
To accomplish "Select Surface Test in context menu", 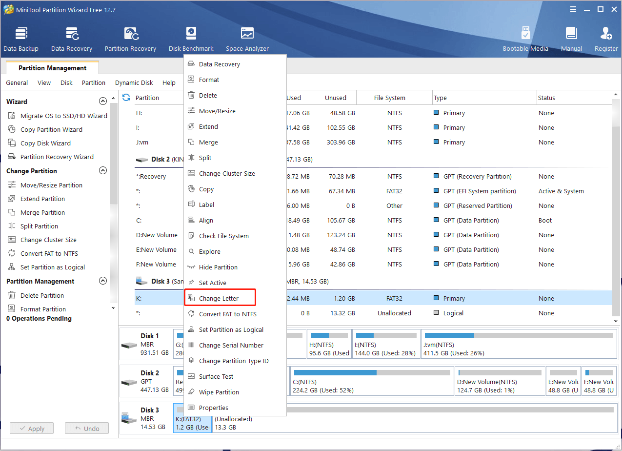I will (x=235, y=377).
